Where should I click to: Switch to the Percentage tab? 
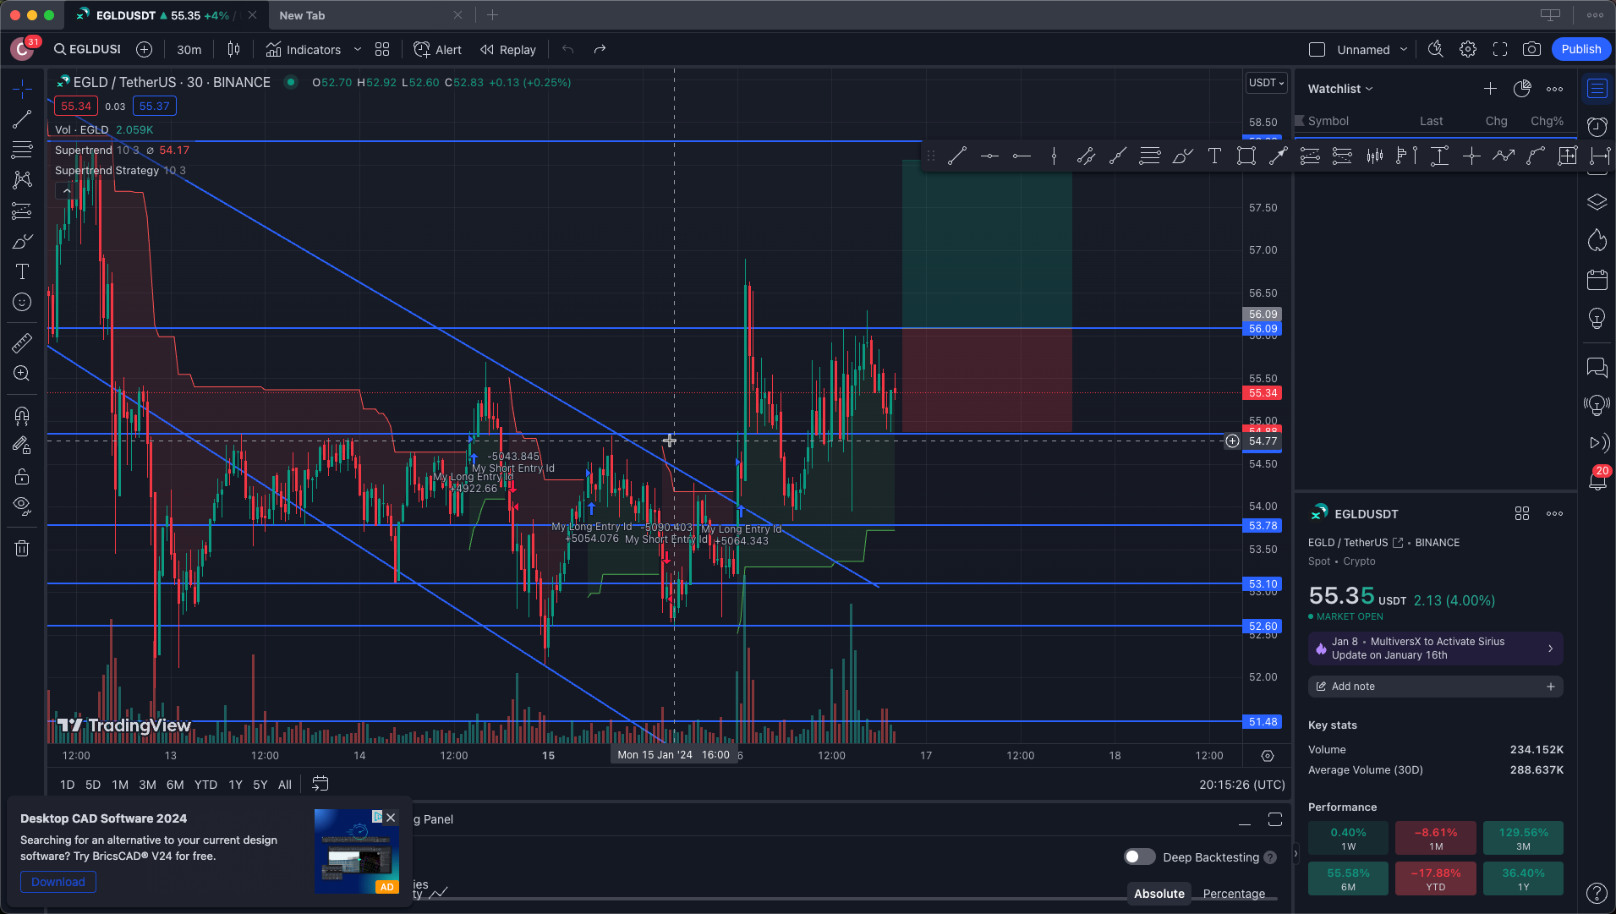[1234, 894]
